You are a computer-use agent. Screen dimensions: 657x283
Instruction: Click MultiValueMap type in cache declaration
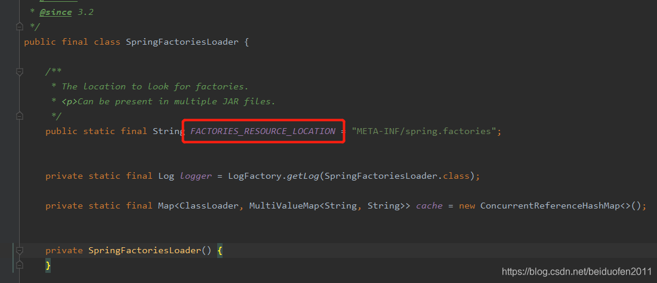(x=284, y=206)
